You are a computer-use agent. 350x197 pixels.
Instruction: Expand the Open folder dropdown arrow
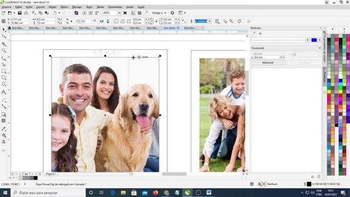click(14, 13)
